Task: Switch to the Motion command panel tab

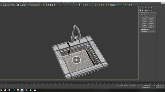Action: pos(148,8)
